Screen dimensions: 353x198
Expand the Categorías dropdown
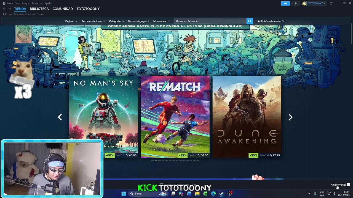[116, 21]
